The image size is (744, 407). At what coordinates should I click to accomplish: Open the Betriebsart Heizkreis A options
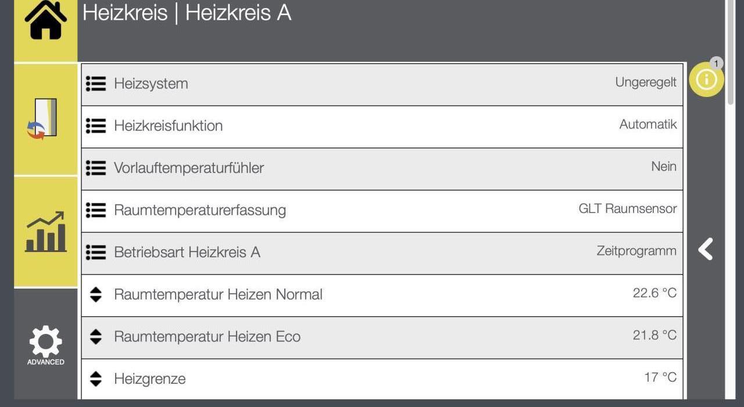(96, 253)
